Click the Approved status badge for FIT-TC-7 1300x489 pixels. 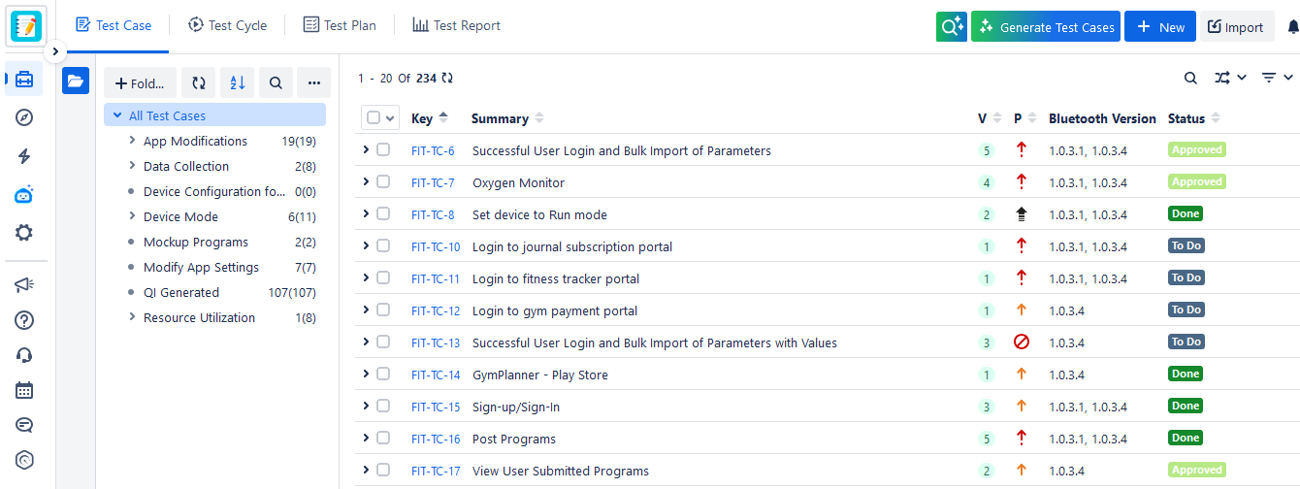coord(1196,182)
